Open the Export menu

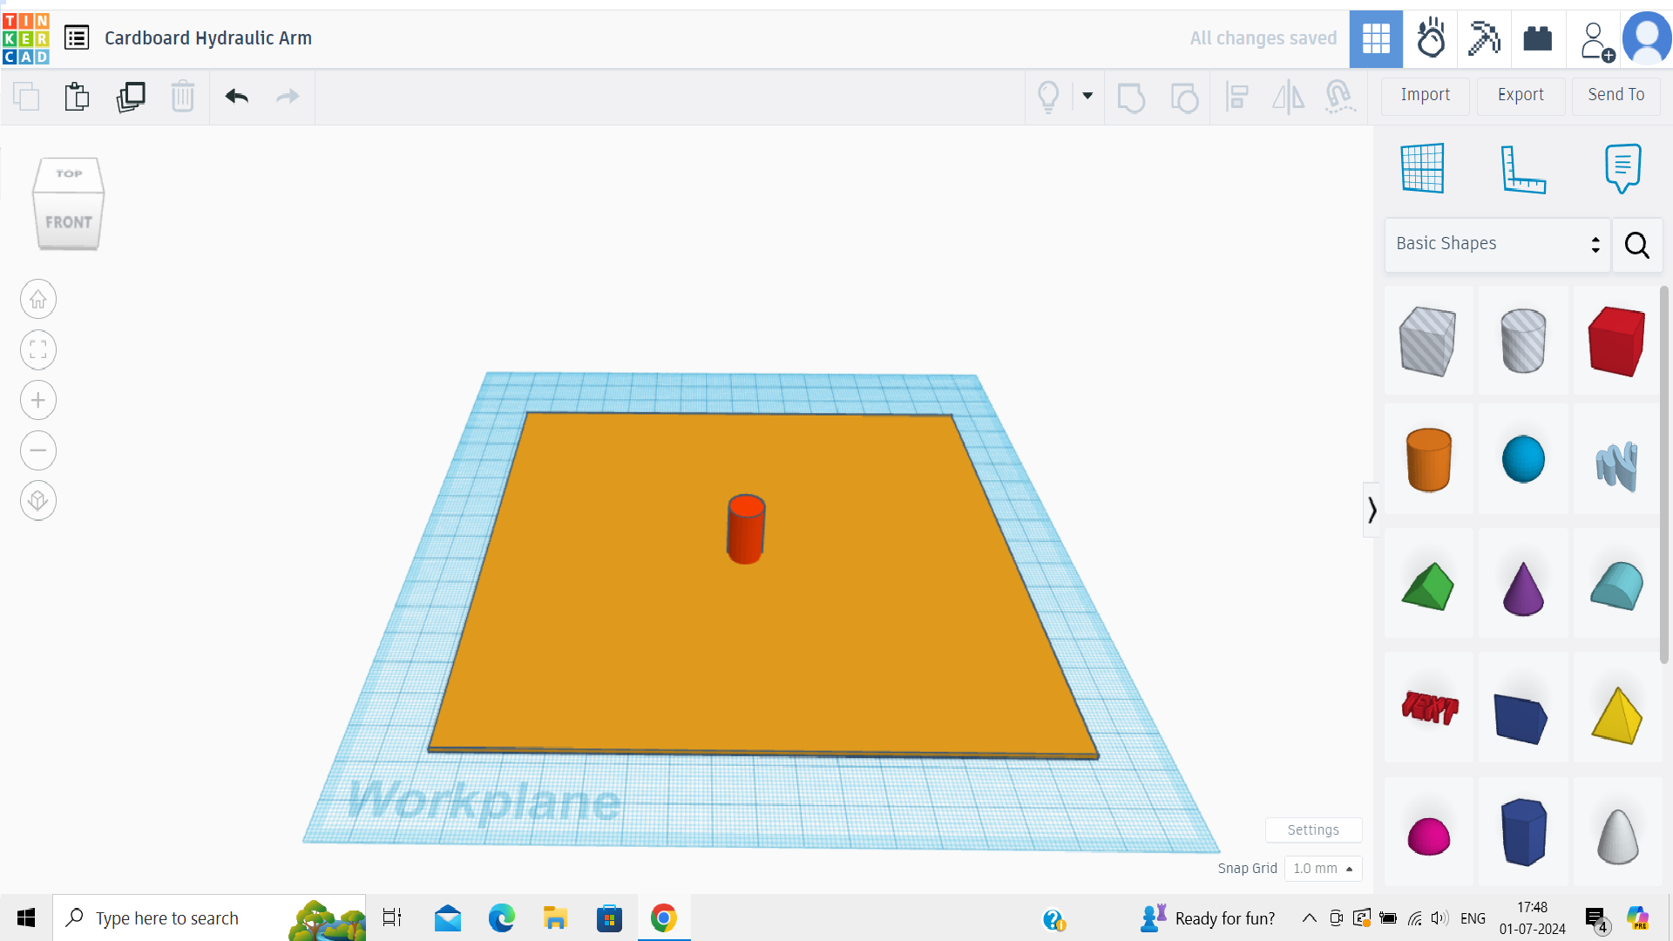tap(1519, 94)
